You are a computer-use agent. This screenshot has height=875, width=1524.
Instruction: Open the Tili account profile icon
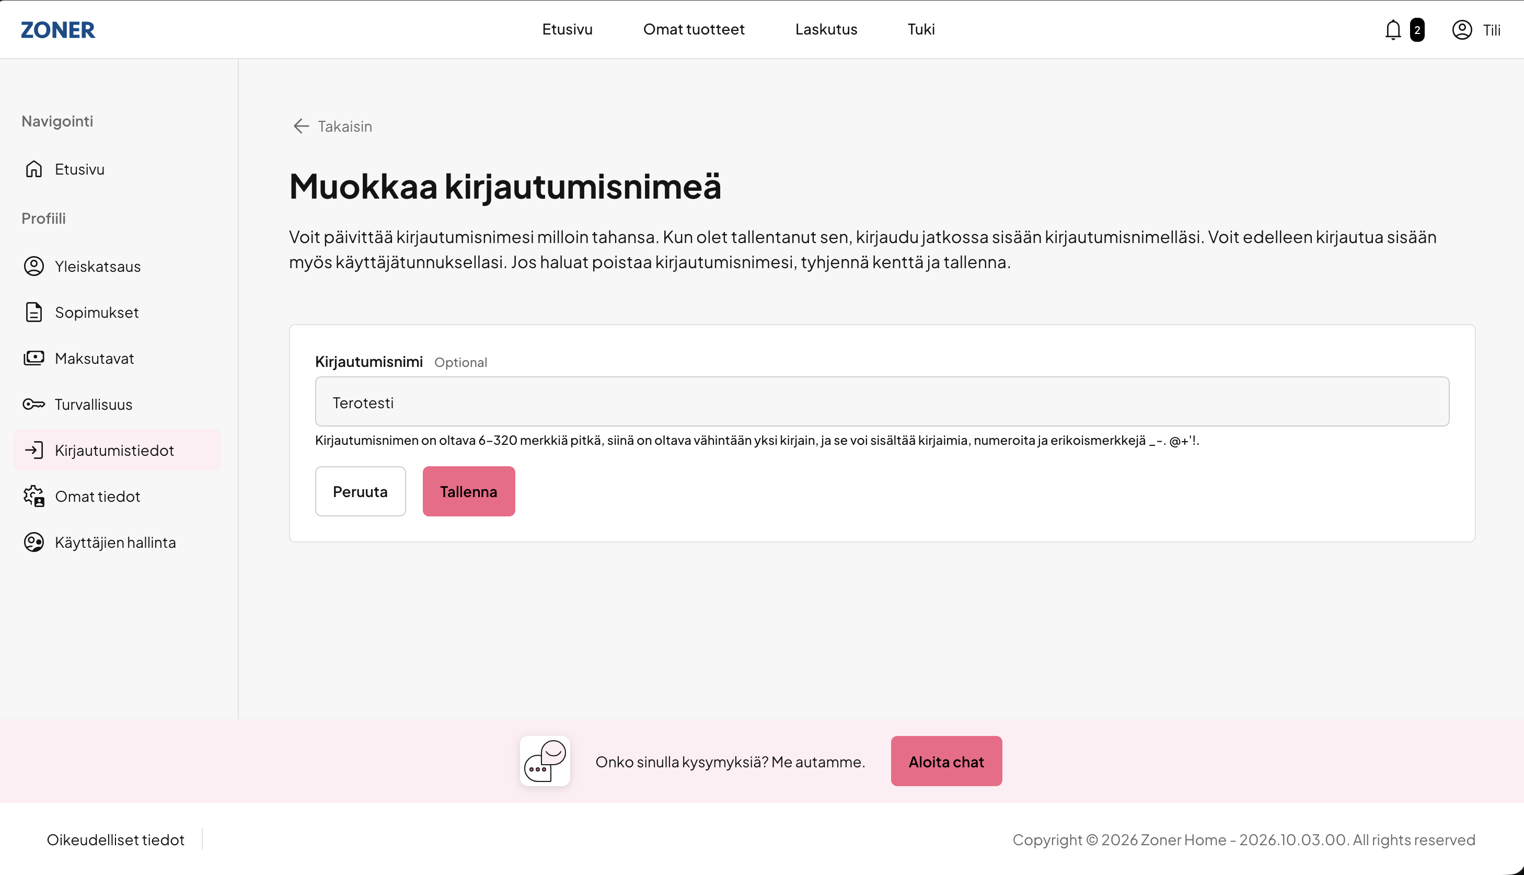pos(1461,29)
